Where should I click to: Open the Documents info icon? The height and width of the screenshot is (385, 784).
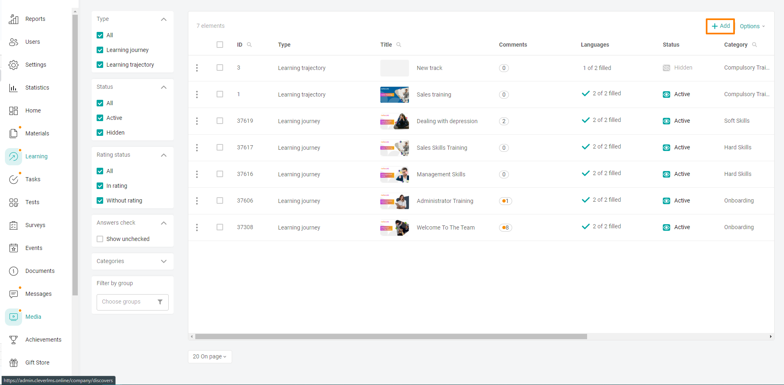[x=14, y=271]
